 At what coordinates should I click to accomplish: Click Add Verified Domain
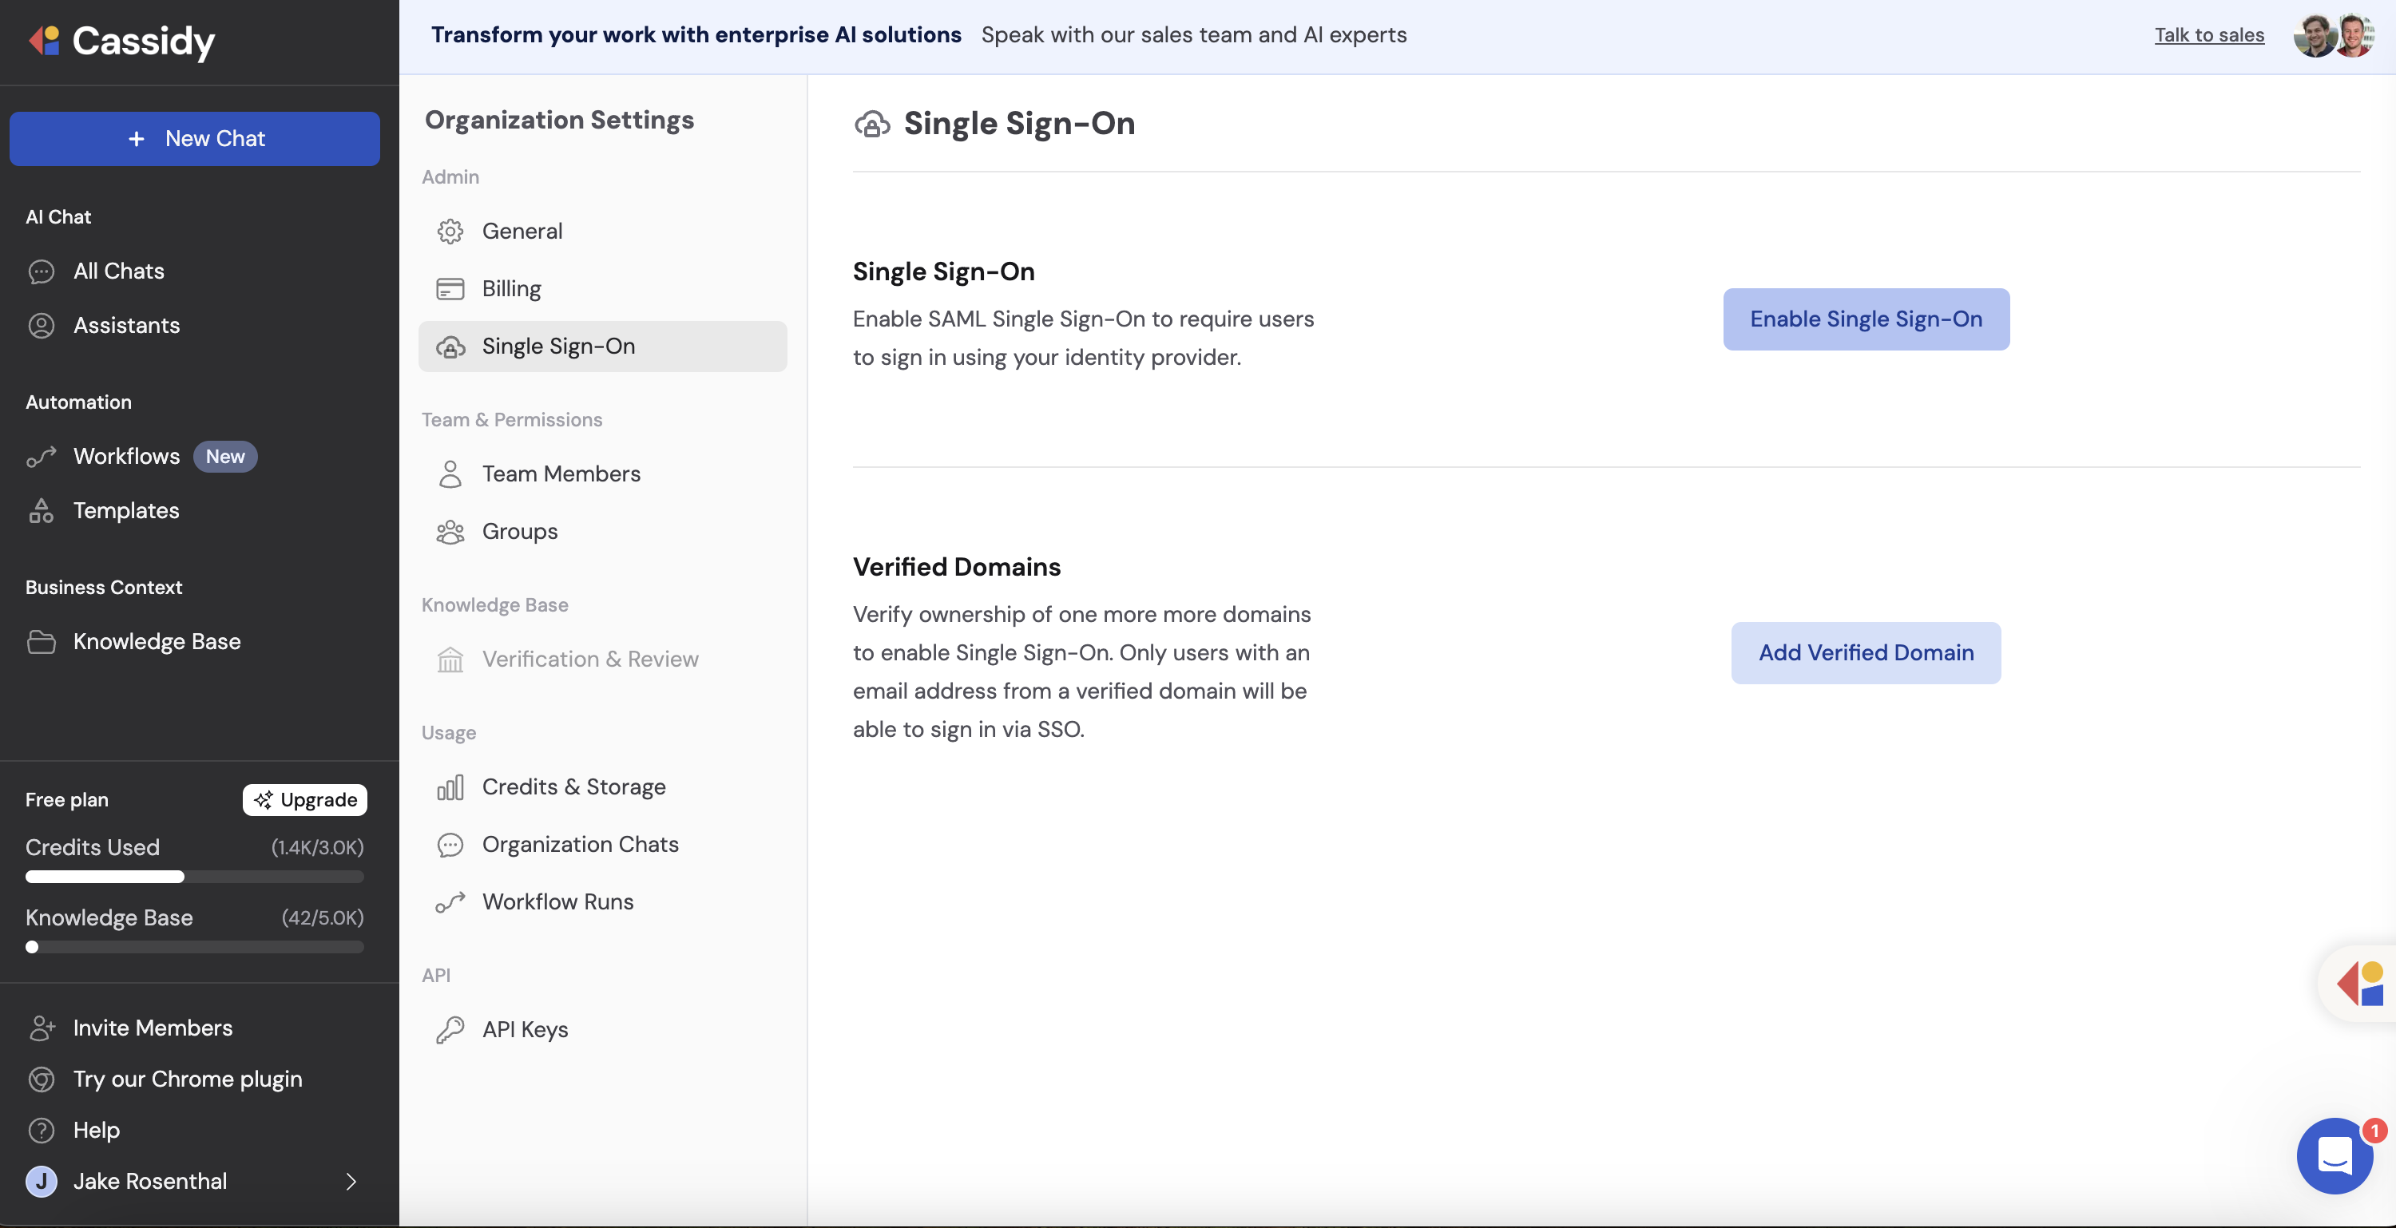point(1866,652)
